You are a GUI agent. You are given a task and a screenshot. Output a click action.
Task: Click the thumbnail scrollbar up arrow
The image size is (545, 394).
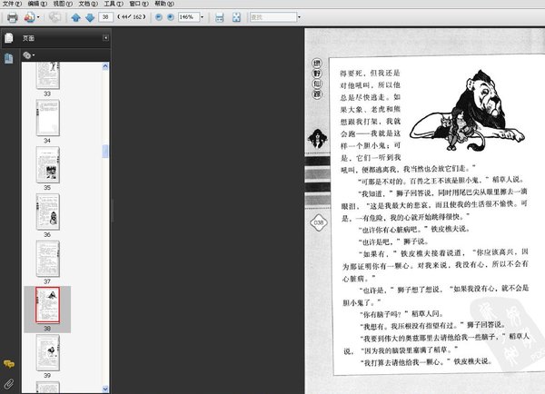coord(105,66)
